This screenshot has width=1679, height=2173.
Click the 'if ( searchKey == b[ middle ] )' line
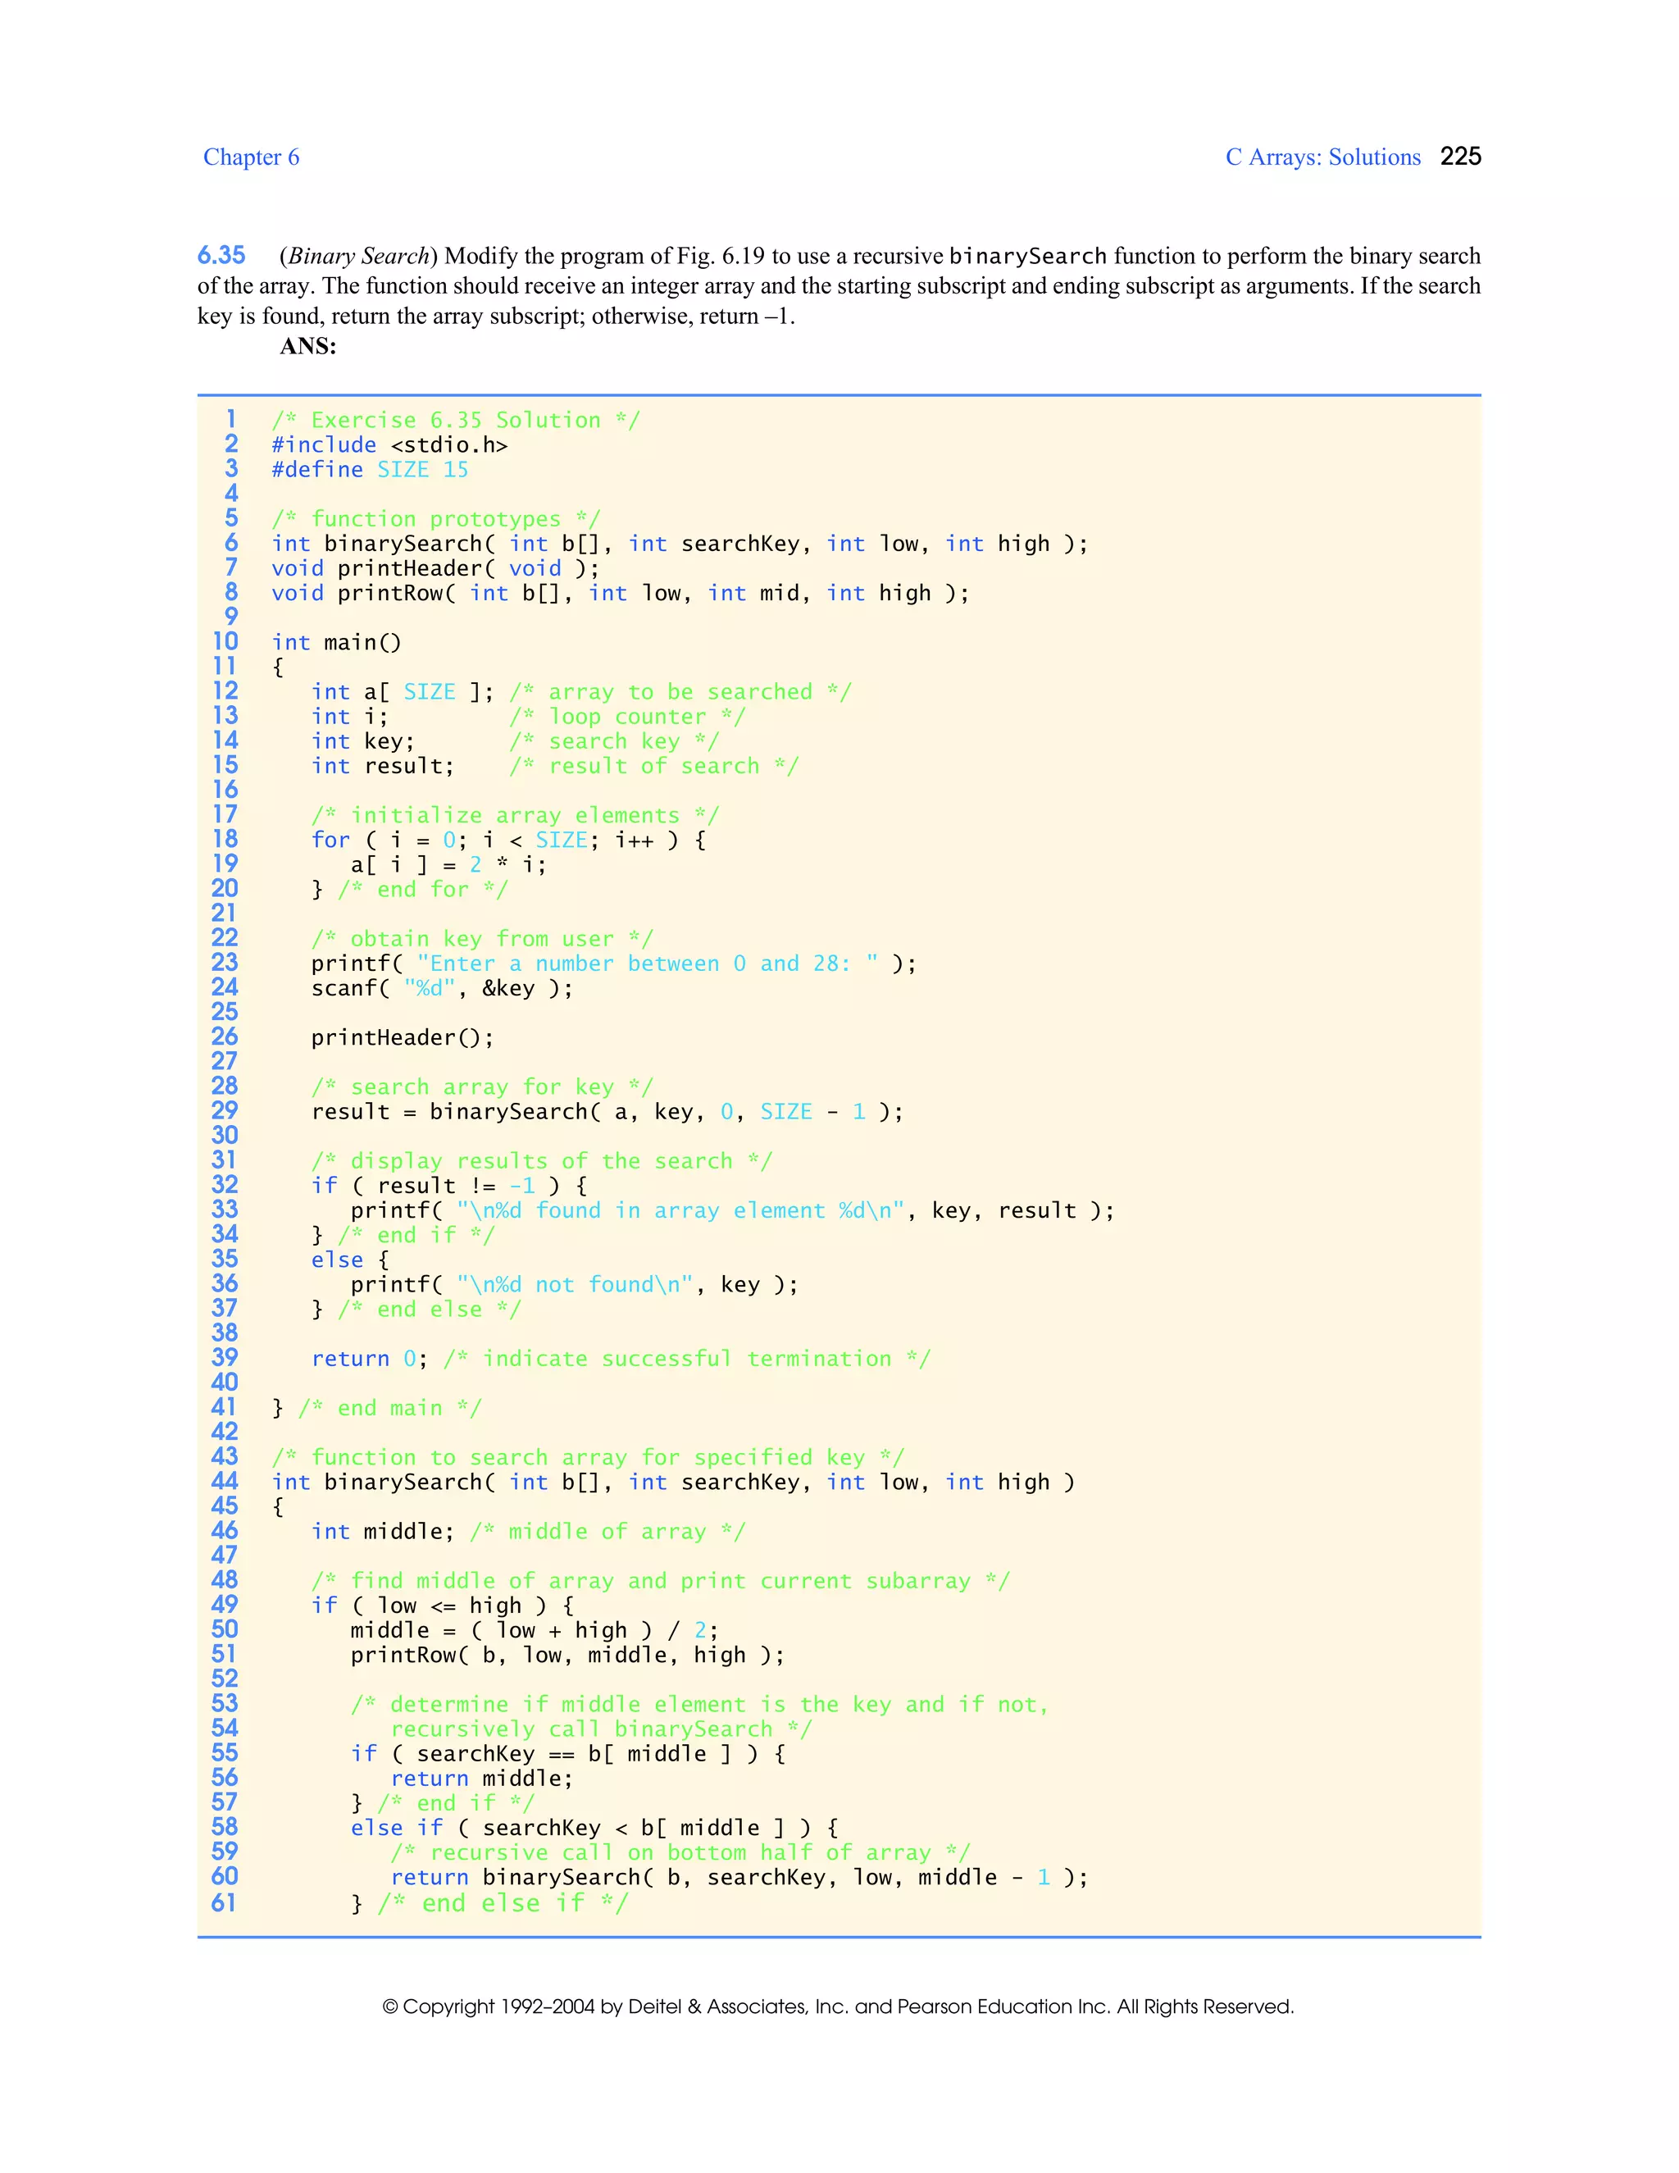coord(568,1754)
